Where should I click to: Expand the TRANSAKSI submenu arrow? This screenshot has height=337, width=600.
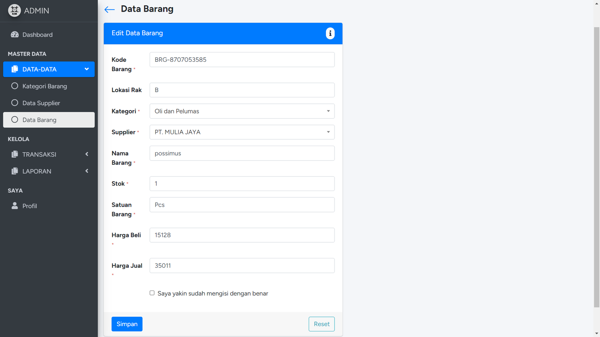point(87,154)
